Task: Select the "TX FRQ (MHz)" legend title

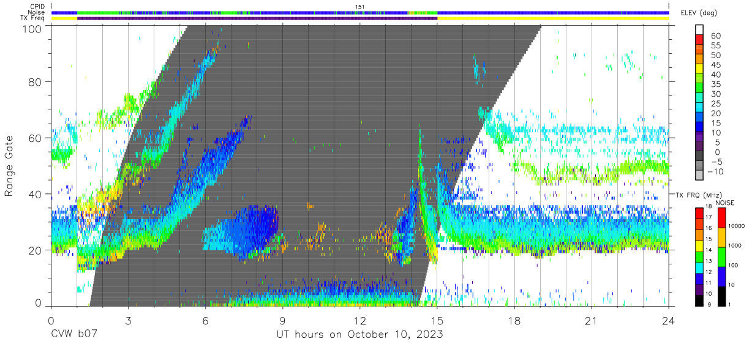Action: click(x=699, y=195)
